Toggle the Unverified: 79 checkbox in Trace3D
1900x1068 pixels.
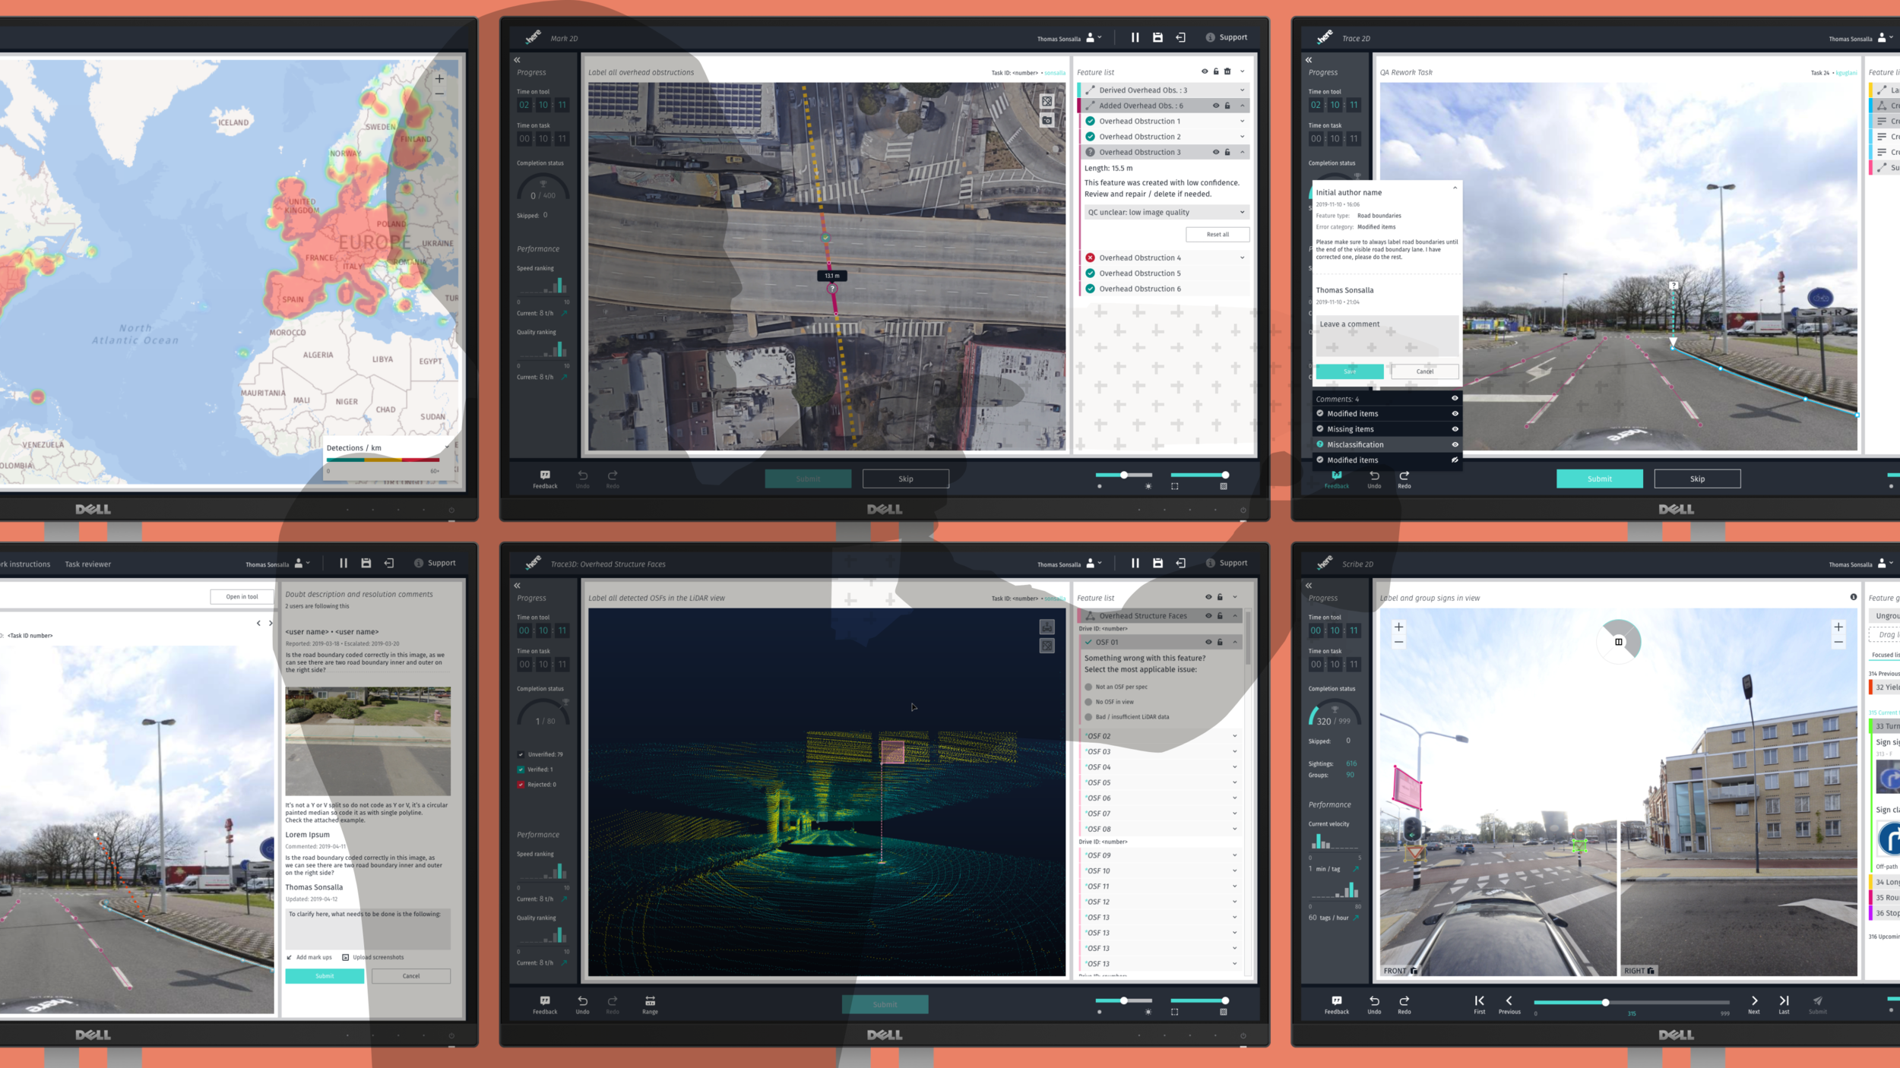pyautogui.click(x=521, y=754)
